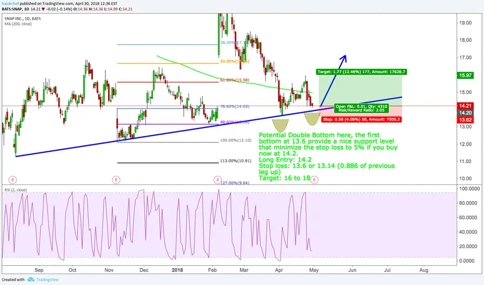Select the 78.60%(14.05) Fibonacci label
The image size is (484, 285).
[x=235, y=106]
